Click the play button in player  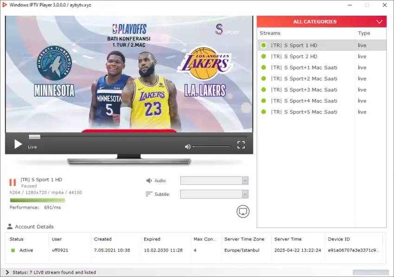tap(18, 144)
